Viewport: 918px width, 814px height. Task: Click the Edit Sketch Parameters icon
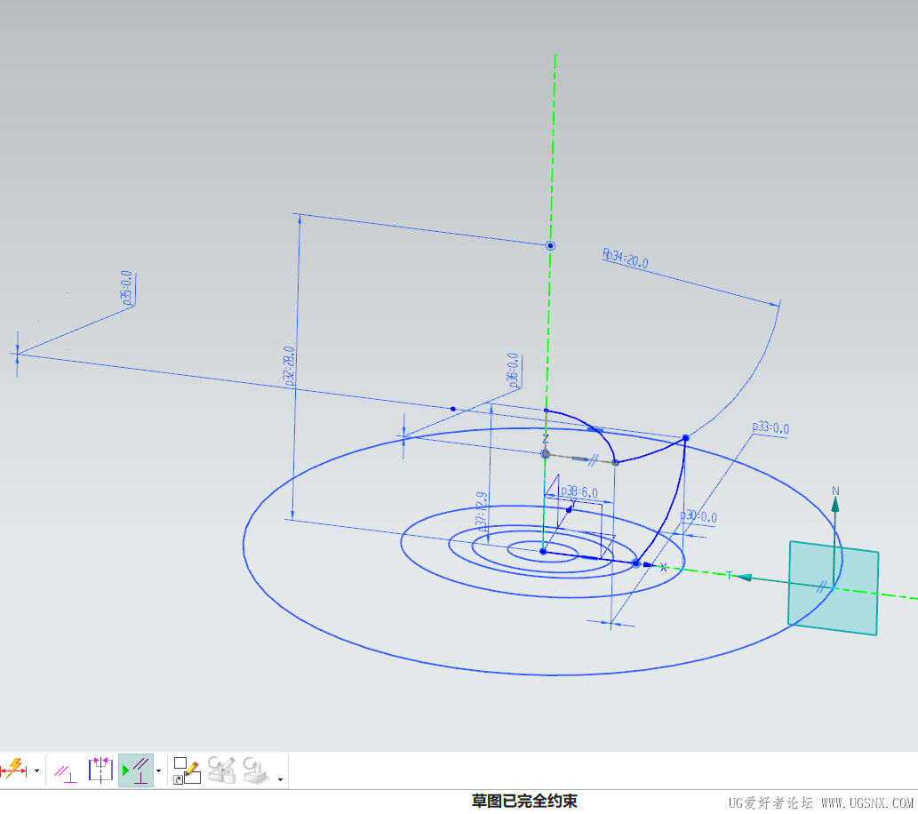[x=187, y=770]
